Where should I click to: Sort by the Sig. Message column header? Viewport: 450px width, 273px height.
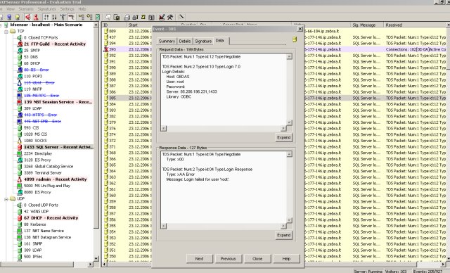367,25
